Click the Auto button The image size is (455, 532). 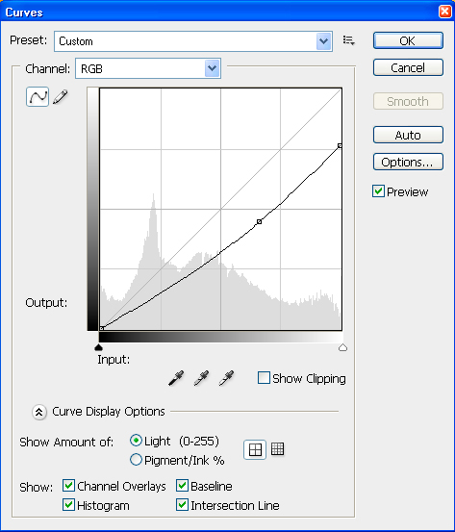[x=408, y=135]
